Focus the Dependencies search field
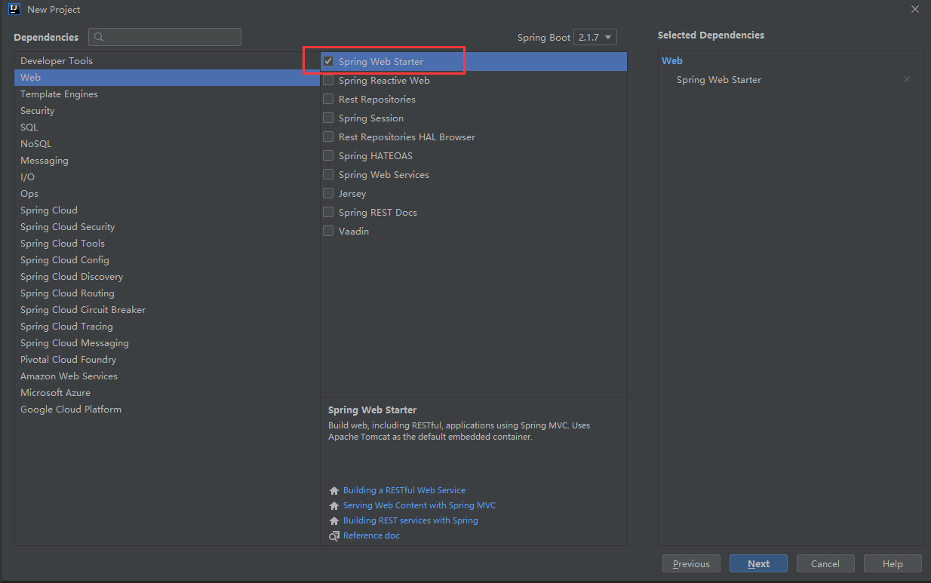931x583 pixels. 164,37
